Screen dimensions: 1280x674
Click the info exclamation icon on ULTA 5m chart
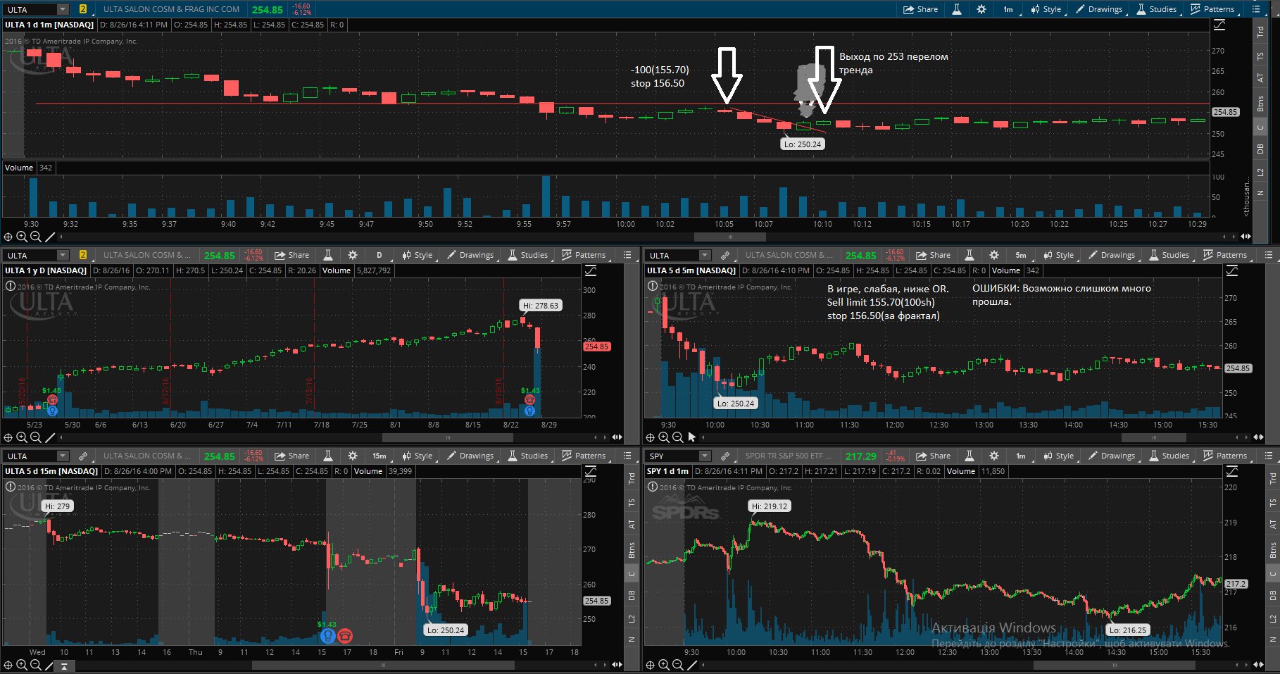click(x=653, y=286)
